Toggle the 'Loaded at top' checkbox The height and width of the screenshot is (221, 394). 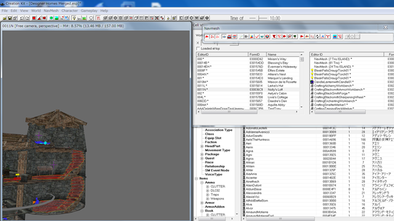pos(198,48)
